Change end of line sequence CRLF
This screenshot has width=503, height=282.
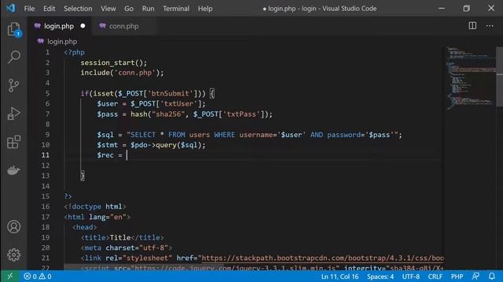[435, 277]
